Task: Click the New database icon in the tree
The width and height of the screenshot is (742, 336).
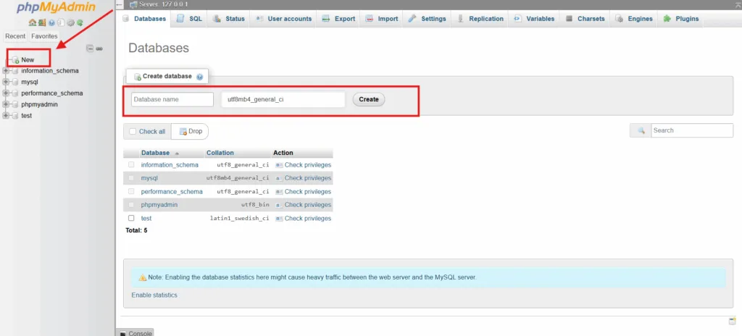Action: [x=15, y=60]
